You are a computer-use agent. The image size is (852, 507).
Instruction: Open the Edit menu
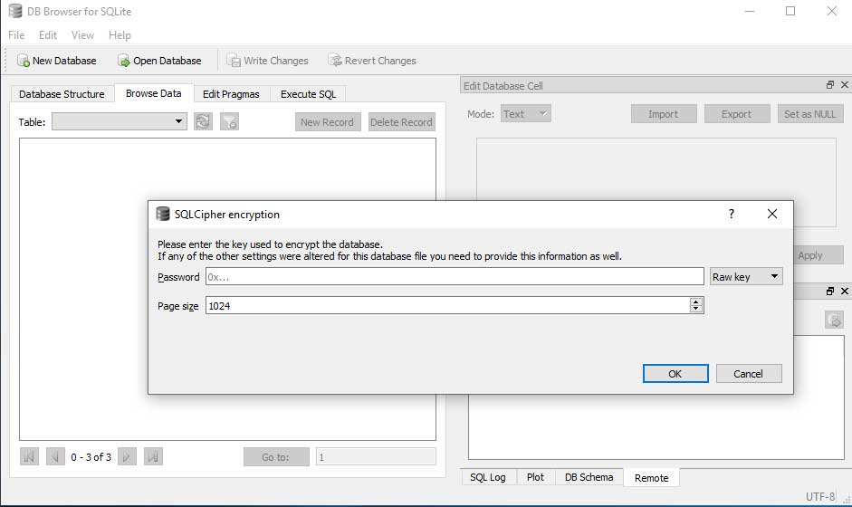coord(48,34)
